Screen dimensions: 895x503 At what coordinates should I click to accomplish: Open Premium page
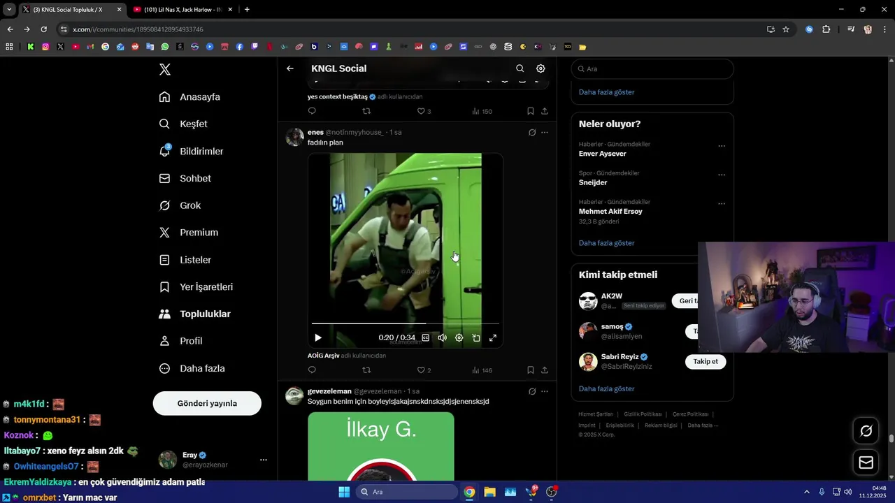189,233
